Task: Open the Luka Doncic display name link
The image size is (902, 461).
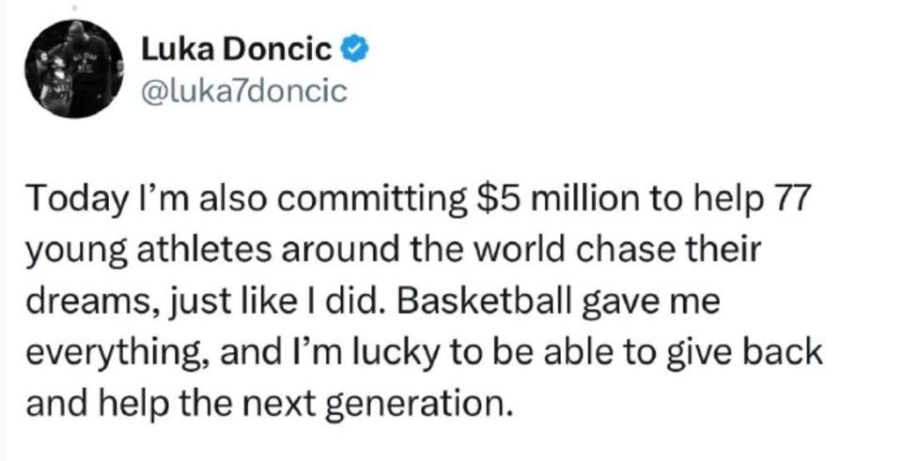Action: point(237,51)
